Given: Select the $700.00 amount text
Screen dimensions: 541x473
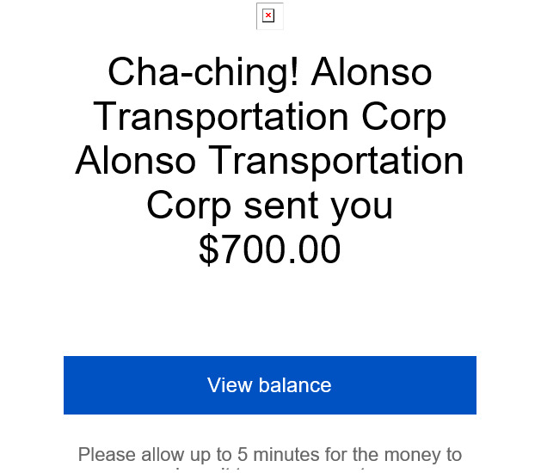Looking at the screenshot, I should pos(270,249).
